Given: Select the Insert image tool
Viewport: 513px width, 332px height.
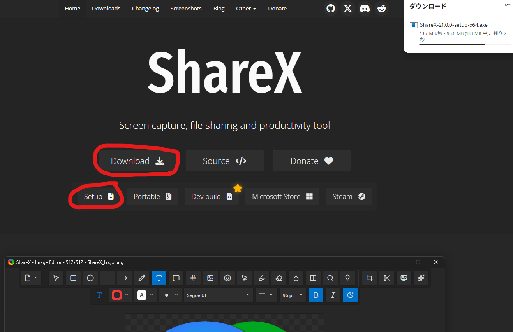Looking at the screenshot, I should [210, 278].
